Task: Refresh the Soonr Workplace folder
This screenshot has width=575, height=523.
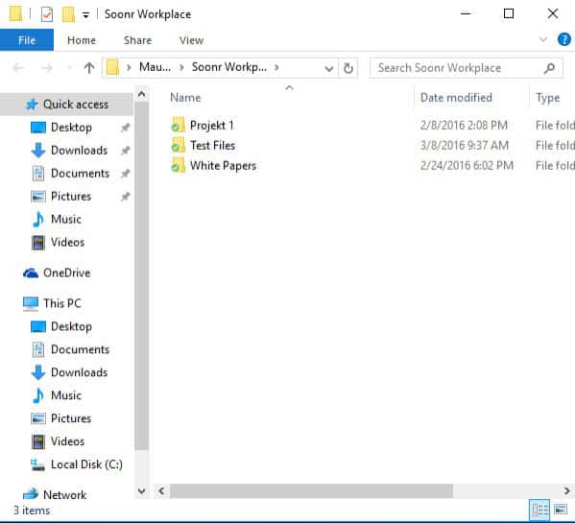Action: 348,68
